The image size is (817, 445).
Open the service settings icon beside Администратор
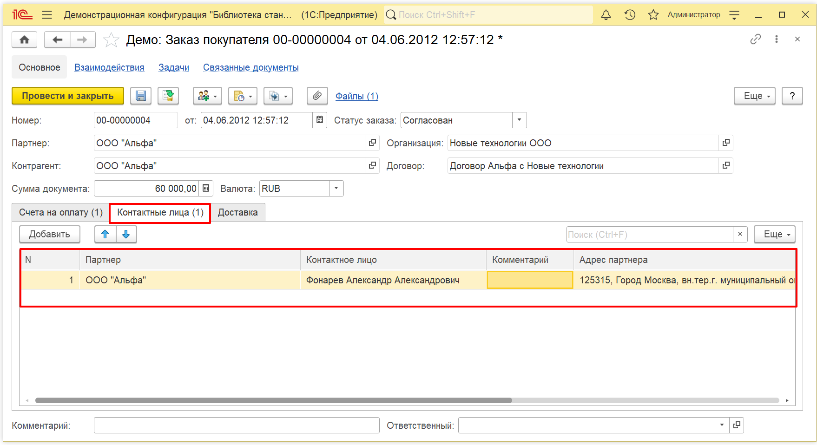click(734, 15)
